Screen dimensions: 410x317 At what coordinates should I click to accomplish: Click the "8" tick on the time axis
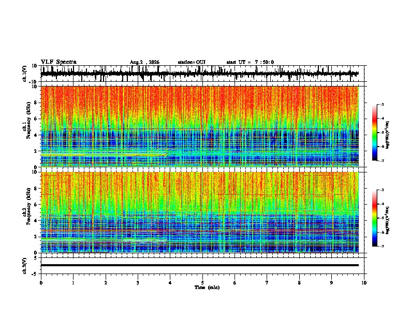click(299, 283)
